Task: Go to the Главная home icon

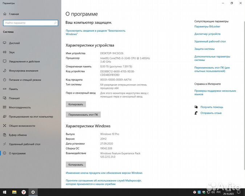Action: point(5,14)
